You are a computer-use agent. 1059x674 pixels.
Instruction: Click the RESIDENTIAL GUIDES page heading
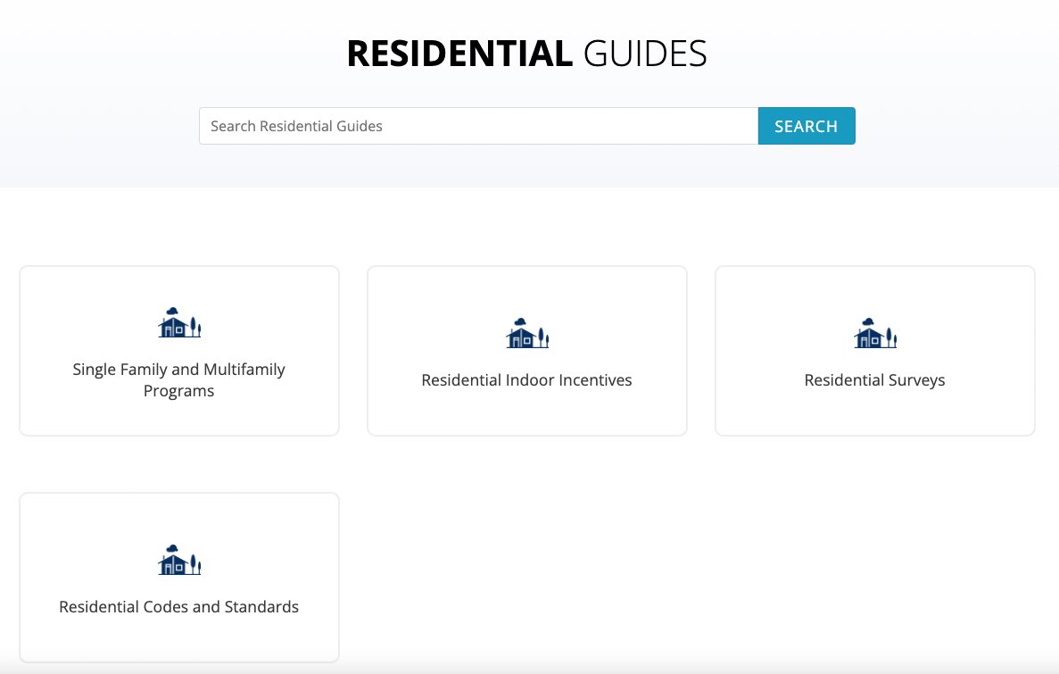coord(526,54)
